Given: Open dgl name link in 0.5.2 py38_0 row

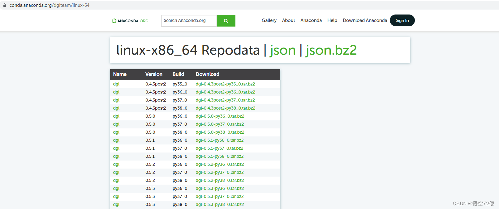Looking at the screenshot, I should pyautogui.click(x=116, y=180).
